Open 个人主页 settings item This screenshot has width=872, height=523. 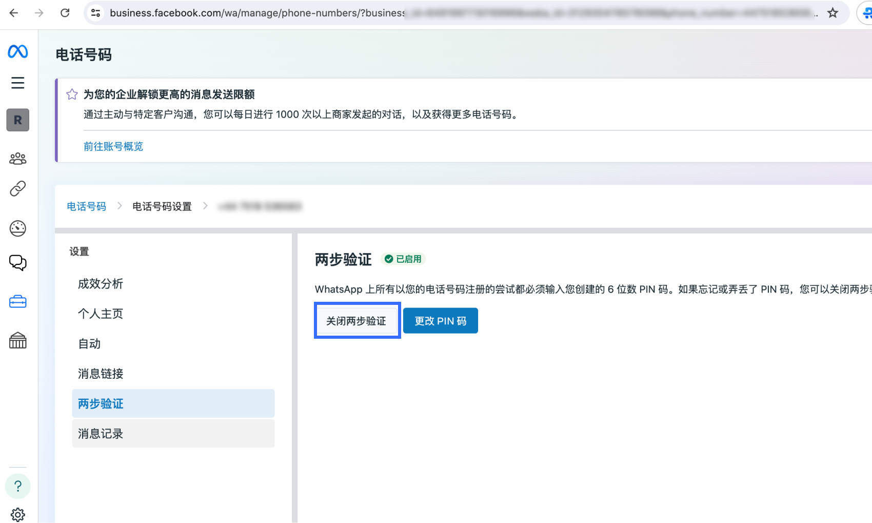click(173, 314)
